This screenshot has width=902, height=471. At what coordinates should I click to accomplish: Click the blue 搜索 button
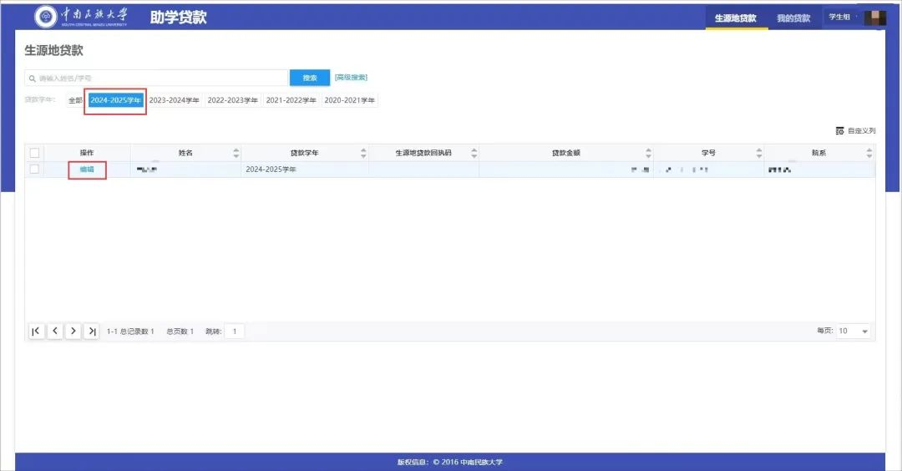310,78
